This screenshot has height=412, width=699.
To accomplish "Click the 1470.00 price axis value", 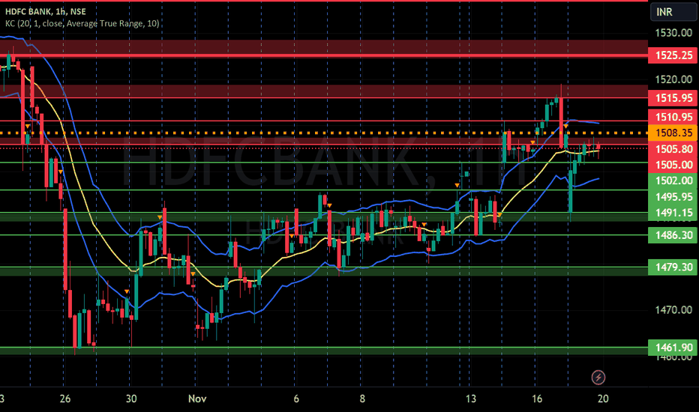I will (673, 310).
